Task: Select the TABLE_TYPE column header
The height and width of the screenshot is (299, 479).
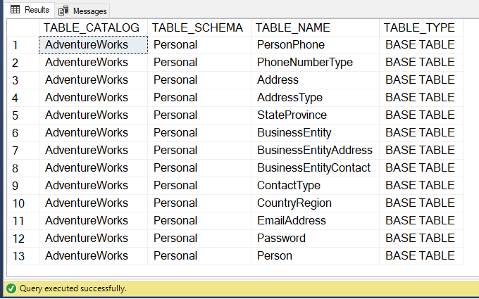Action: [x=421, y=27]
